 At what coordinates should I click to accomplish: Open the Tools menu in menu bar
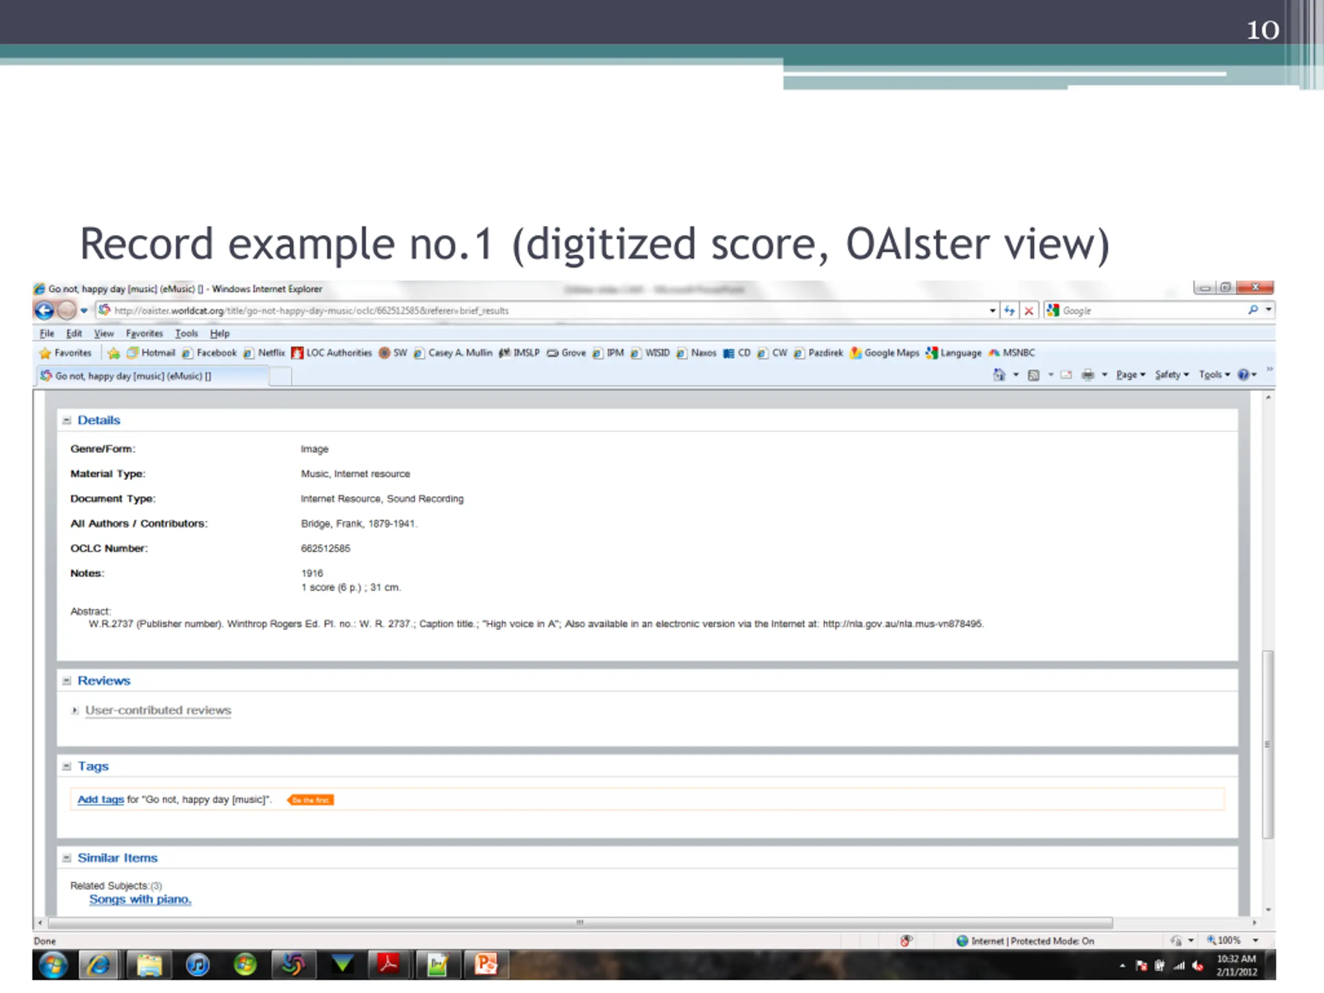[x=186, y=334]
